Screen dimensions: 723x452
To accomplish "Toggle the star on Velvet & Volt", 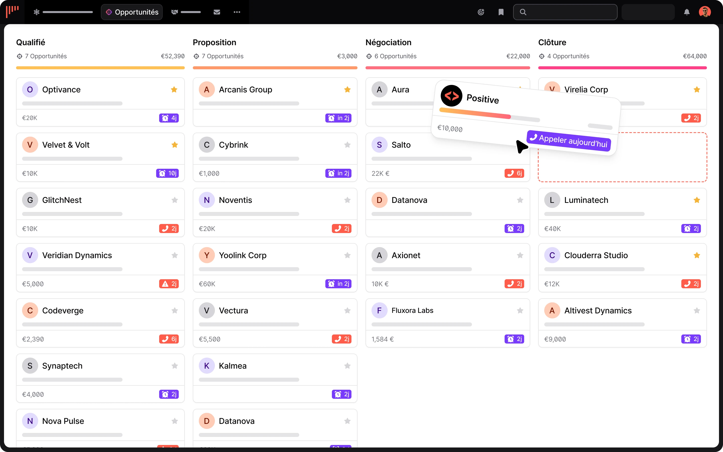I will pos(175,145).
